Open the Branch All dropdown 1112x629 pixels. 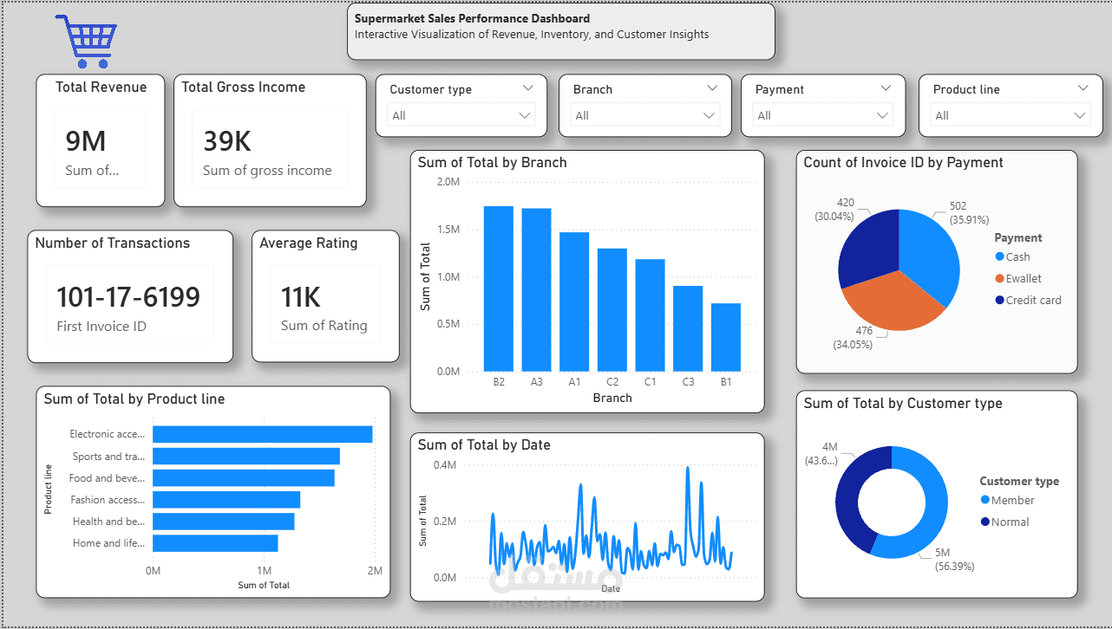click(645, 115)
